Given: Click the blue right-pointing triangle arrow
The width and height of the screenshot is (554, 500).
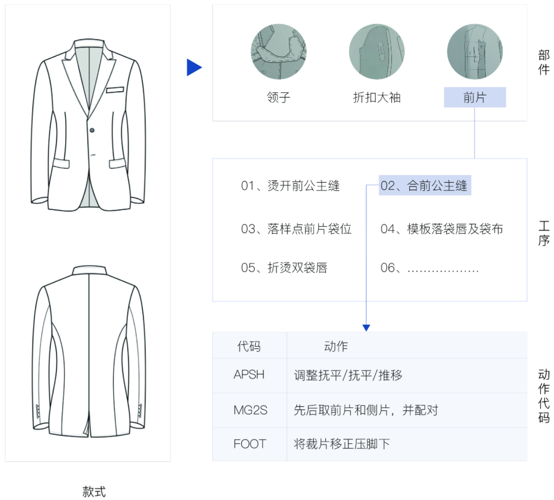Looking at the screenshot, I should coord(194,67).
